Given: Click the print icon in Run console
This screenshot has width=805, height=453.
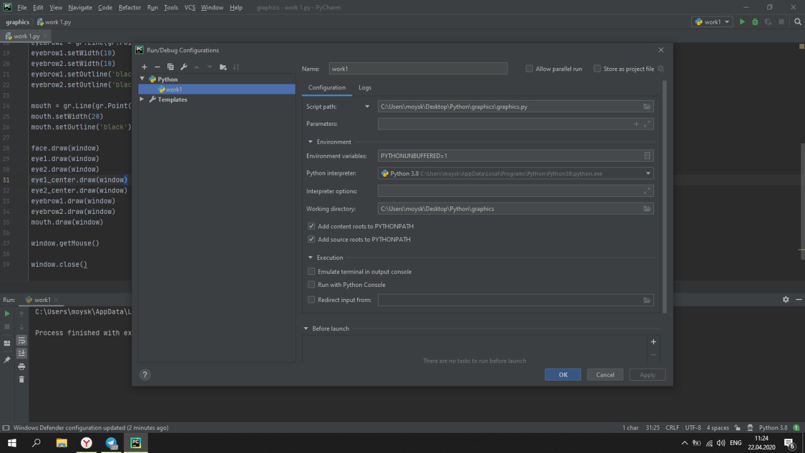Looking at the screenshot, I should point(21,366).
